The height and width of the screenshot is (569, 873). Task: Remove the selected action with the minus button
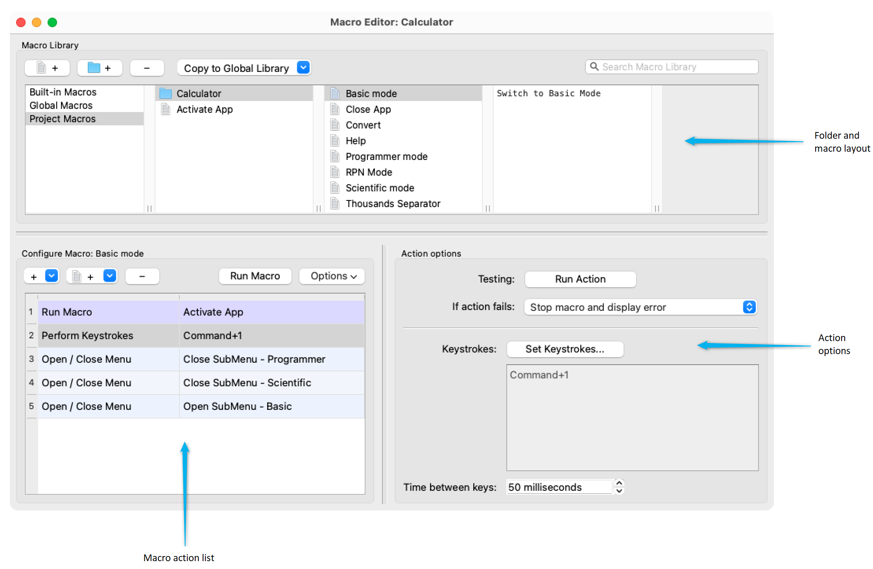click(x=142, y=277)
